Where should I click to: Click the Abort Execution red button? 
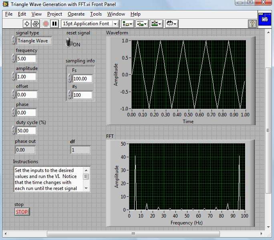(46, 24)
